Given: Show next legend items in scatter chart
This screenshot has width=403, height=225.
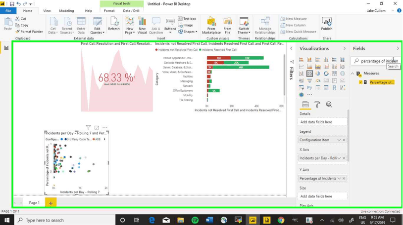Looking at the screenshot, I should point(104,139).
